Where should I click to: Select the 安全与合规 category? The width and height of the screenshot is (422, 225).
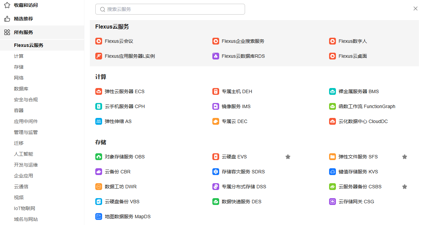click(26, 100)
